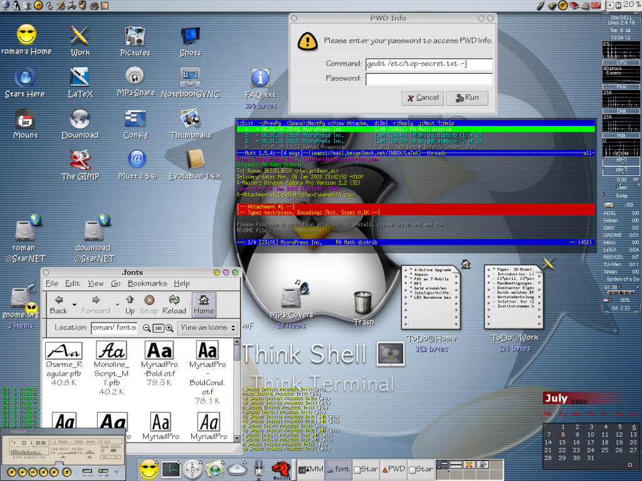Open the View menu in .fonts window
642x481 pixels.
click(95, 284)
